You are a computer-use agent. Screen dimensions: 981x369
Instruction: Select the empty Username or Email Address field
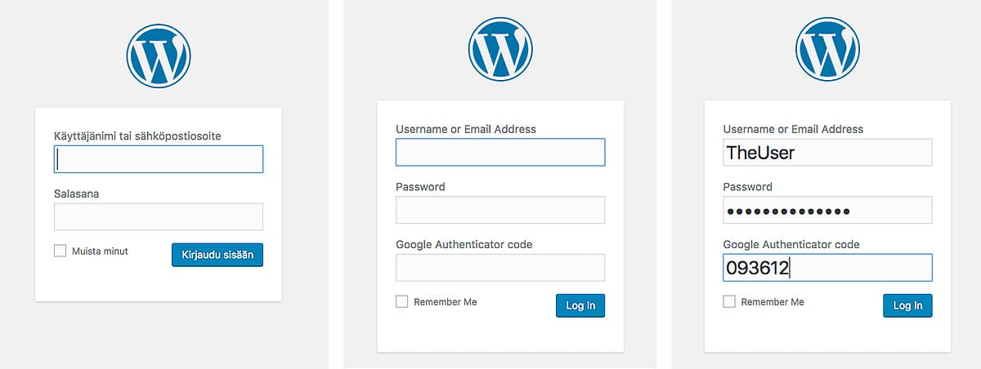(500, 152)
